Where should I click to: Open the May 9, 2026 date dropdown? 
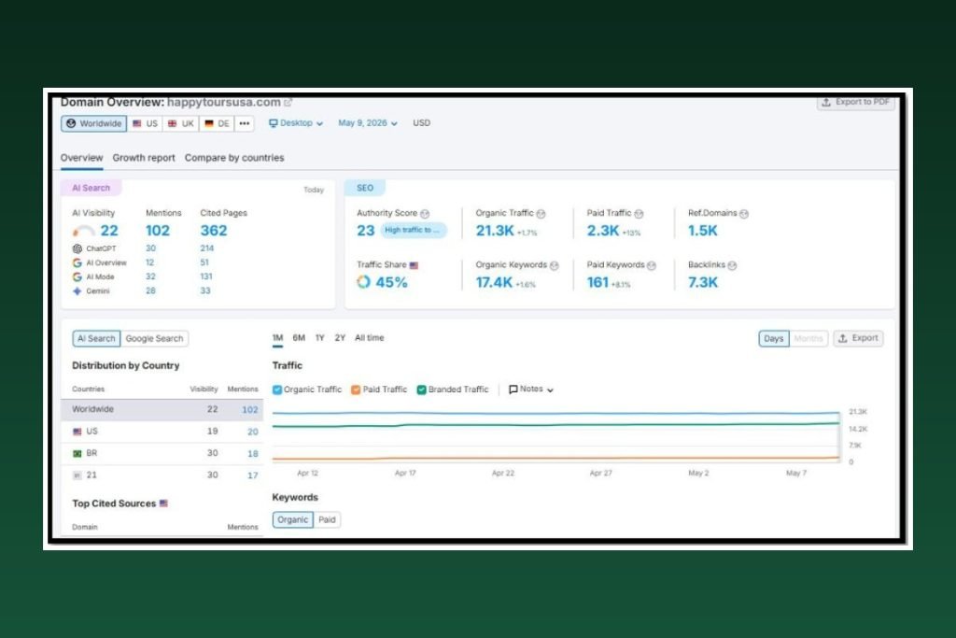368,123
